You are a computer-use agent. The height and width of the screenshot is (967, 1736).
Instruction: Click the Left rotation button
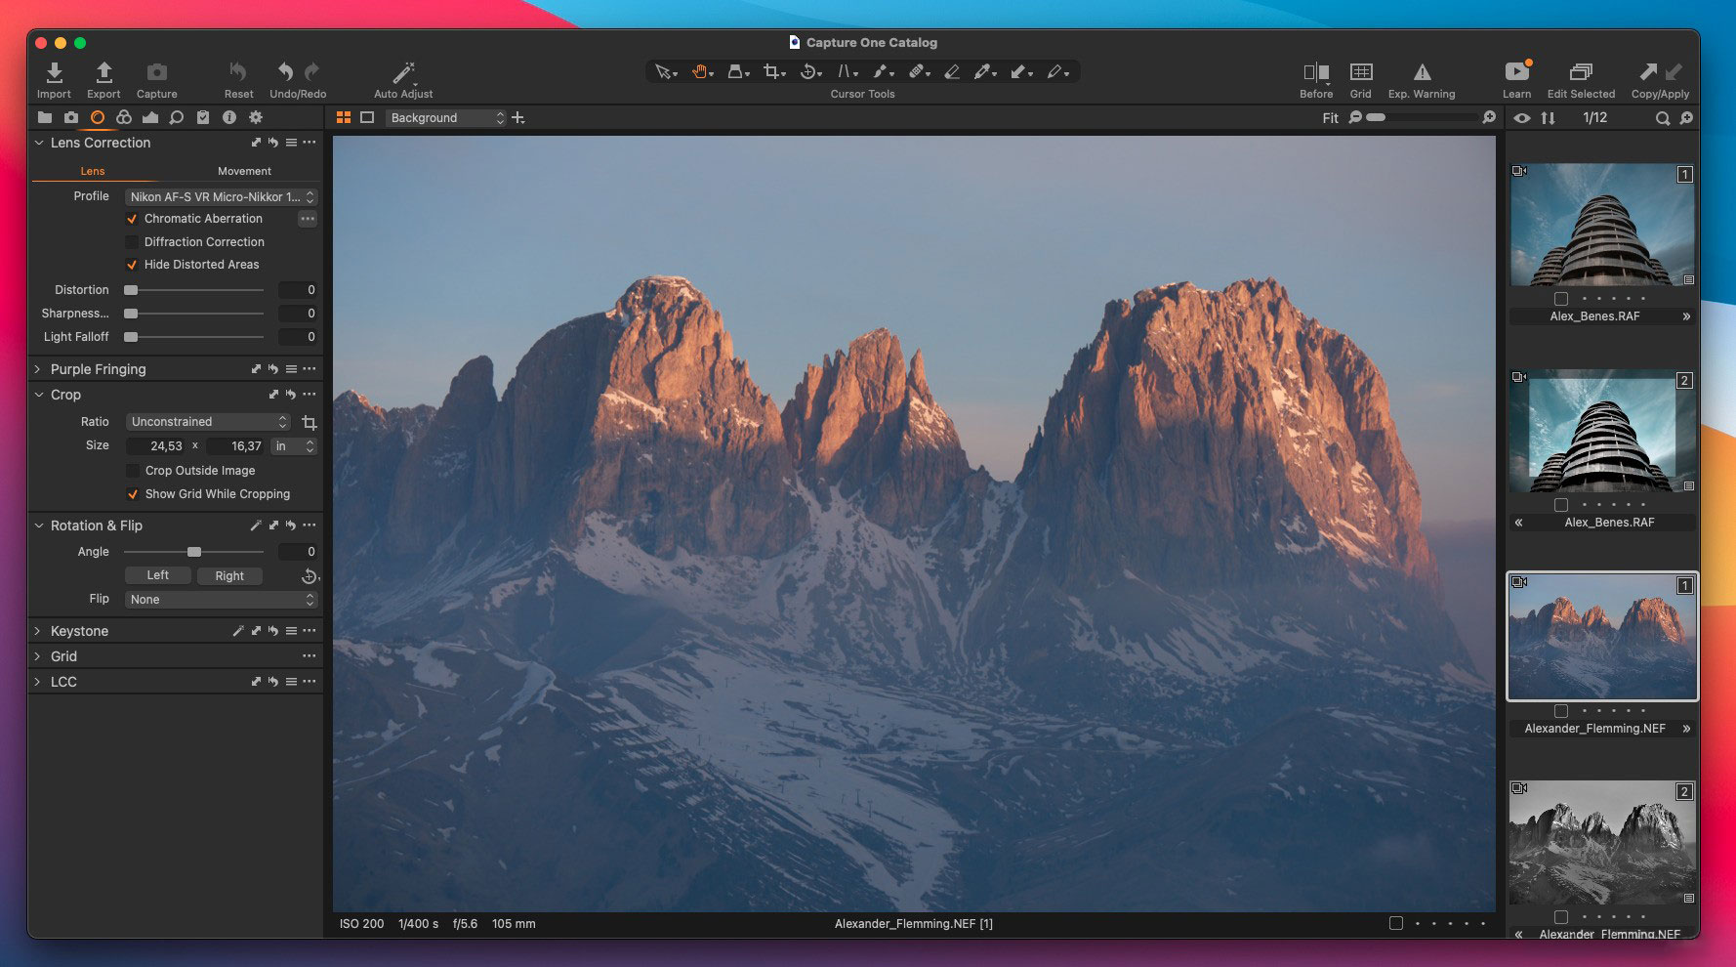[157, 575]
